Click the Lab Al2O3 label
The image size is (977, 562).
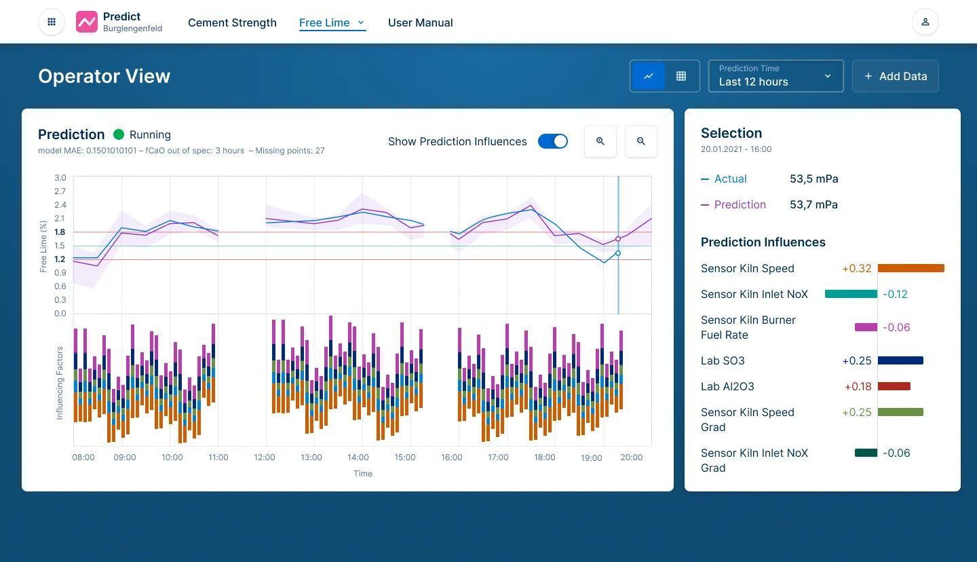(x=727, y=387)
